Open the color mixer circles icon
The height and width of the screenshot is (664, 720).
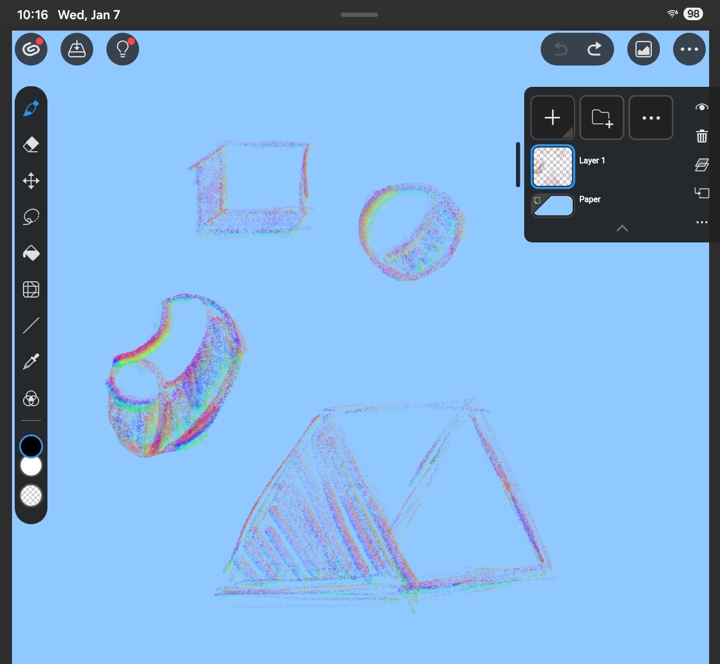(x=31, y=399)
